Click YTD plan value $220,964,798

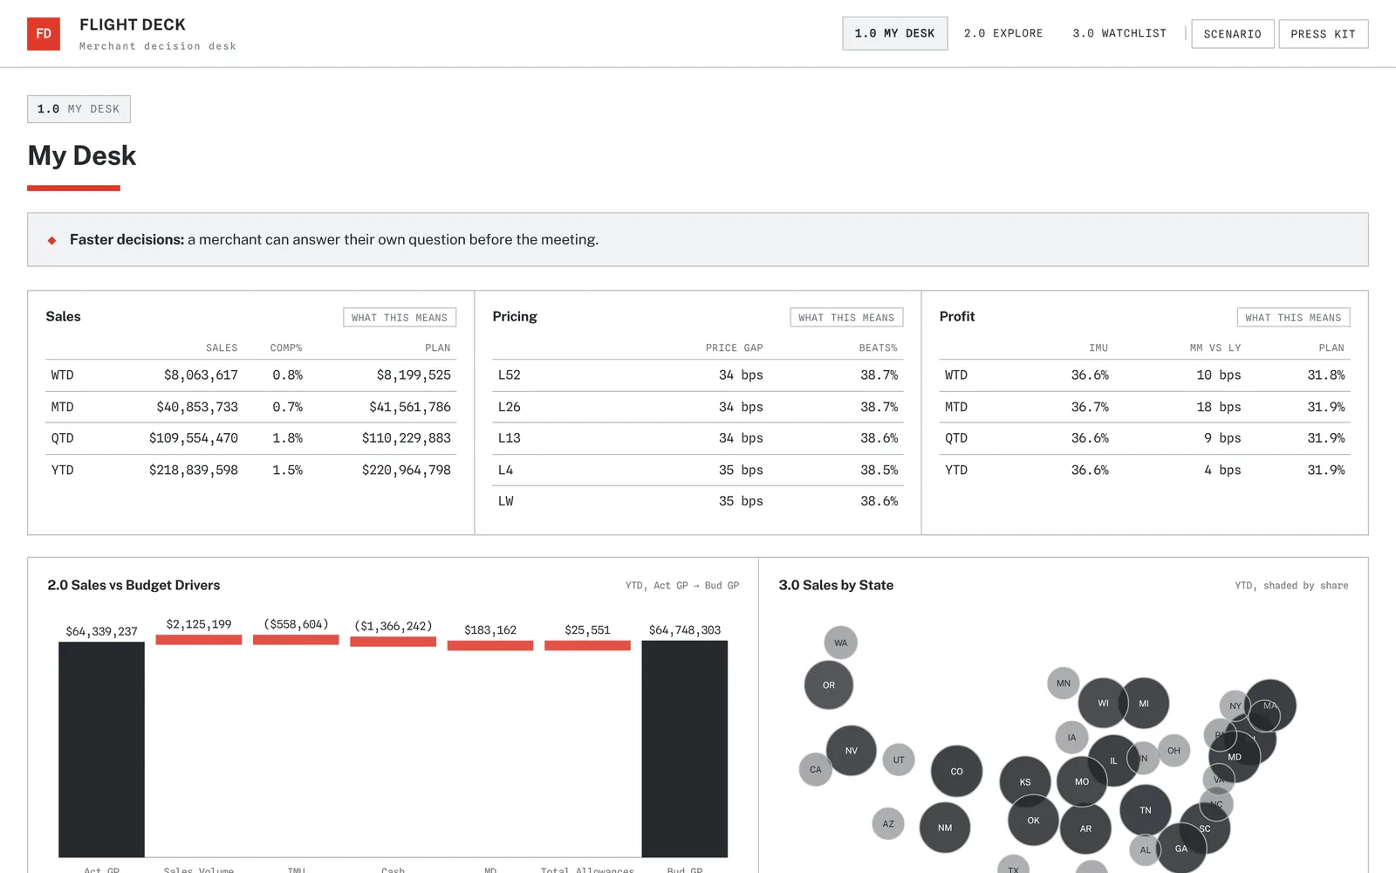[x=407, y=470]
